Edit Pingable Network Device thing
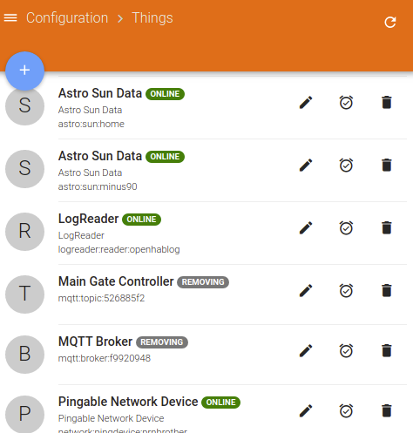413x433 pixels. tap(306, 411)
